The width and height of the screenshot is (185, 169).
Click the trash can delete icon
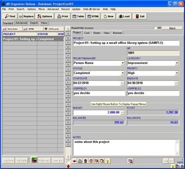click(x=85, y=161)
